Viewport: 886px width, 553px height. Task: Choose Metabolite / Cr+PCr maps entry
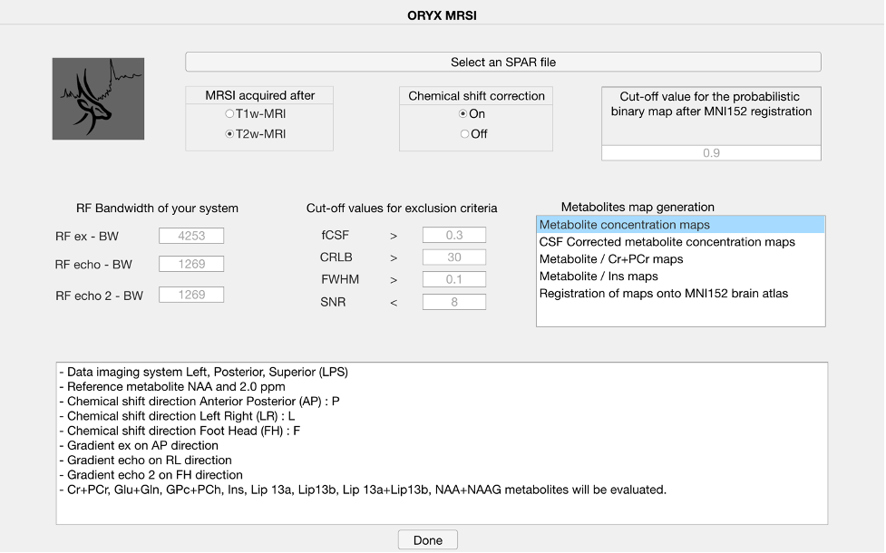point(611,259)
